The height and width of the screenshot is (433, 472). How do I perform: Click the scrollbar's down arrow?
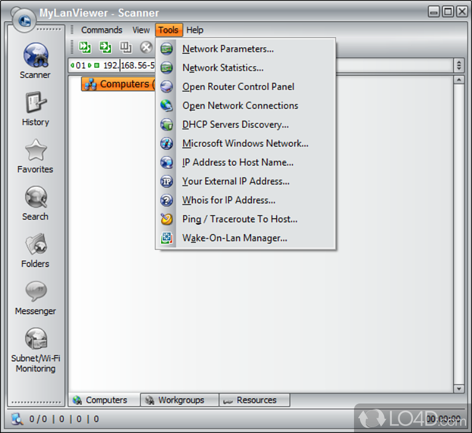coord(460,389)
